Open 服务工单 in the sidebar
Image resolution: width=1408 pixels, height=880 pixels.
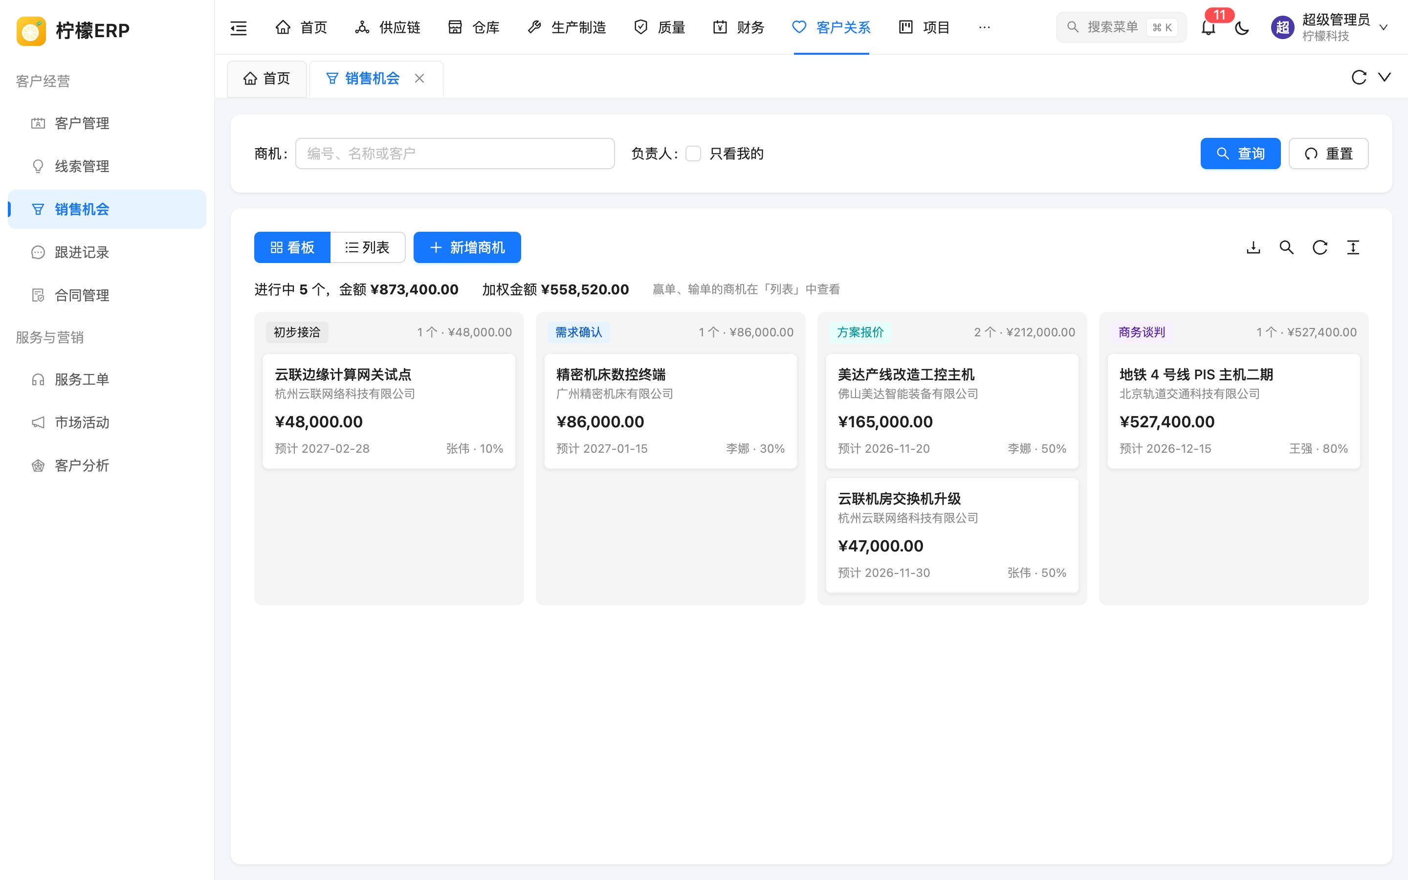pyautogui.click(x=107, y=379)
